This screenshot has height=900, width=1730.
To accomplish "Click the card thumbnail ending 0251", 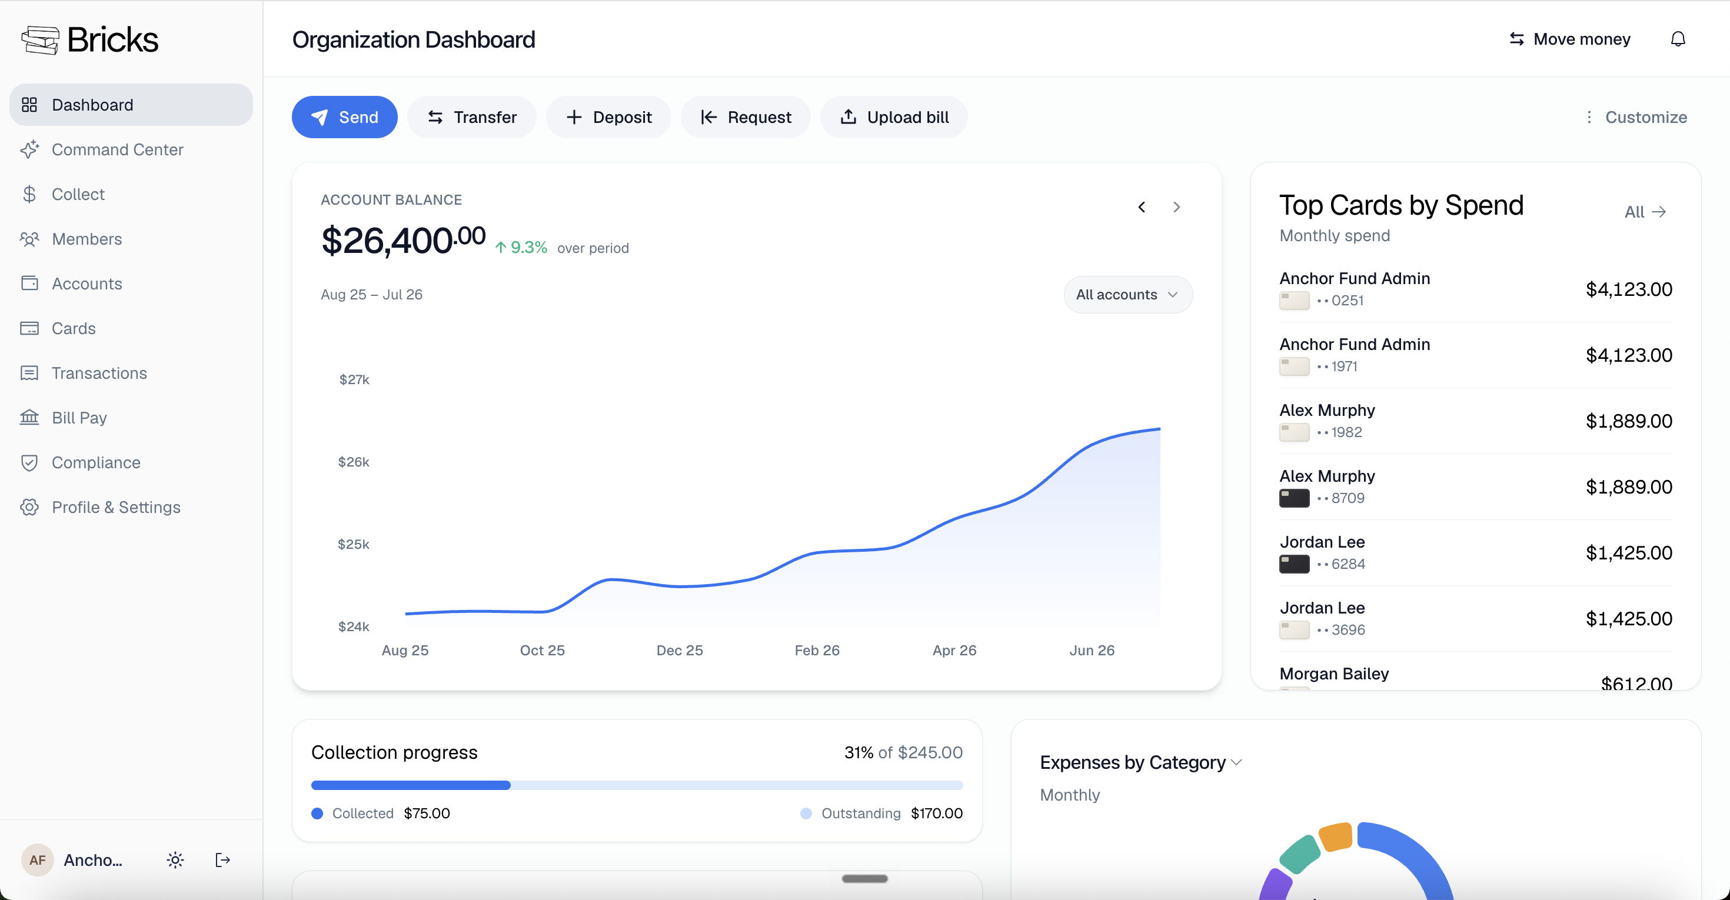I will tap(1294, 301).
